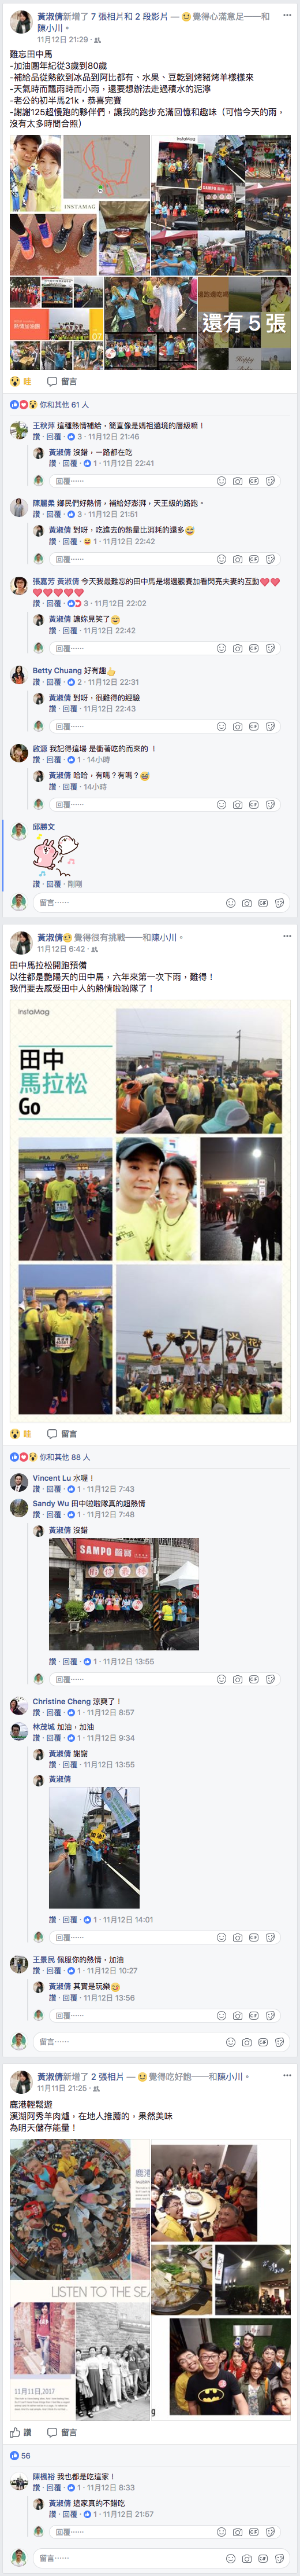
Task: Open the options menu on the 田中馬拉松 post
Action: tap(287, 936)
